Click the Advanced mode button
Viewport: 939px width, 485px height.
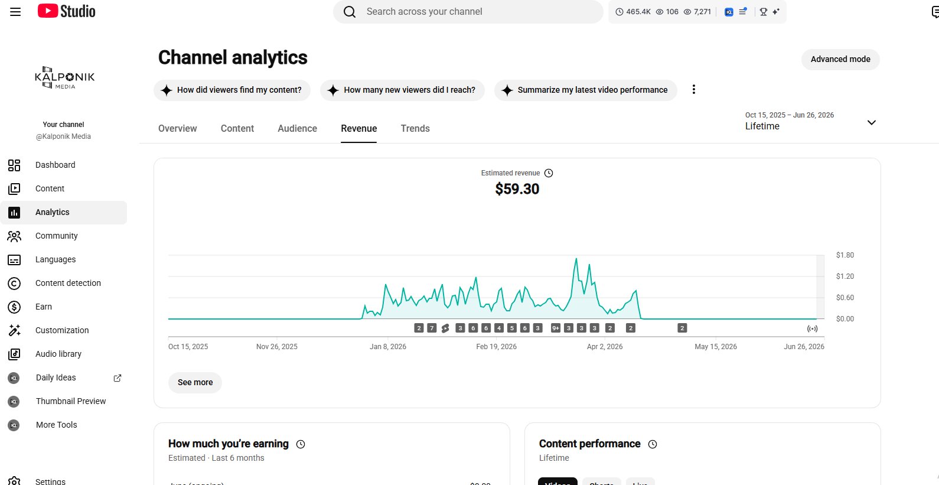pyautogui.click(x=840, y=59)
